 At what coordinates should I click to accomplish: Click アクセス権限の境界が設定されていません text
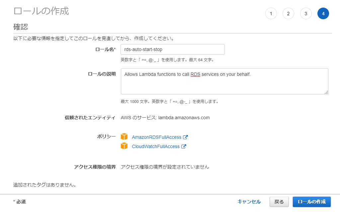pyautogui.click(x=165, y=167)
